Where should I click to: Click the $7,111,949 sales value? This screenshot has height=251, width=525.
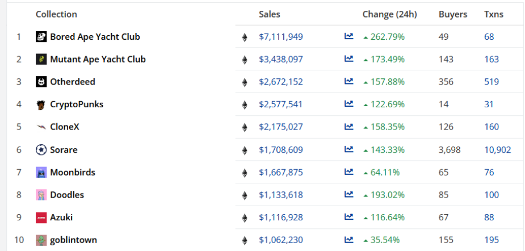point(280,37)
